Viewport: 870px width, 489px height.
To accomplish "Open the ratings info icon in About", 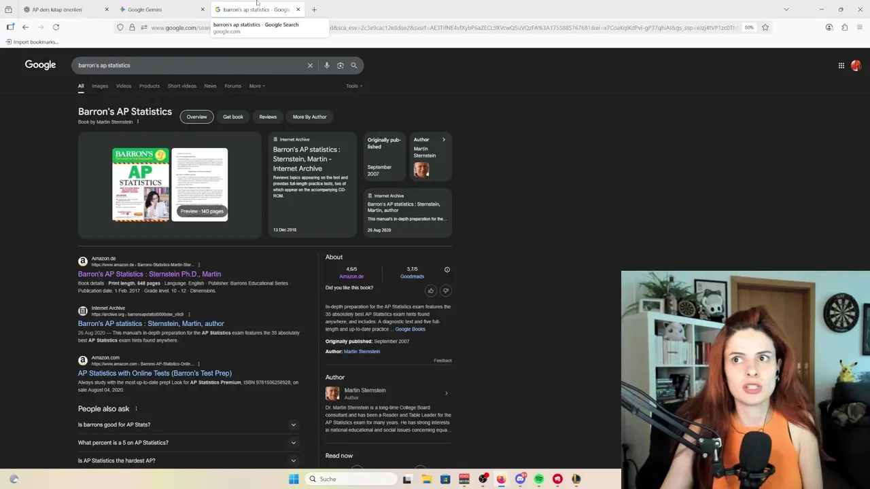I will tap(447, 270).
